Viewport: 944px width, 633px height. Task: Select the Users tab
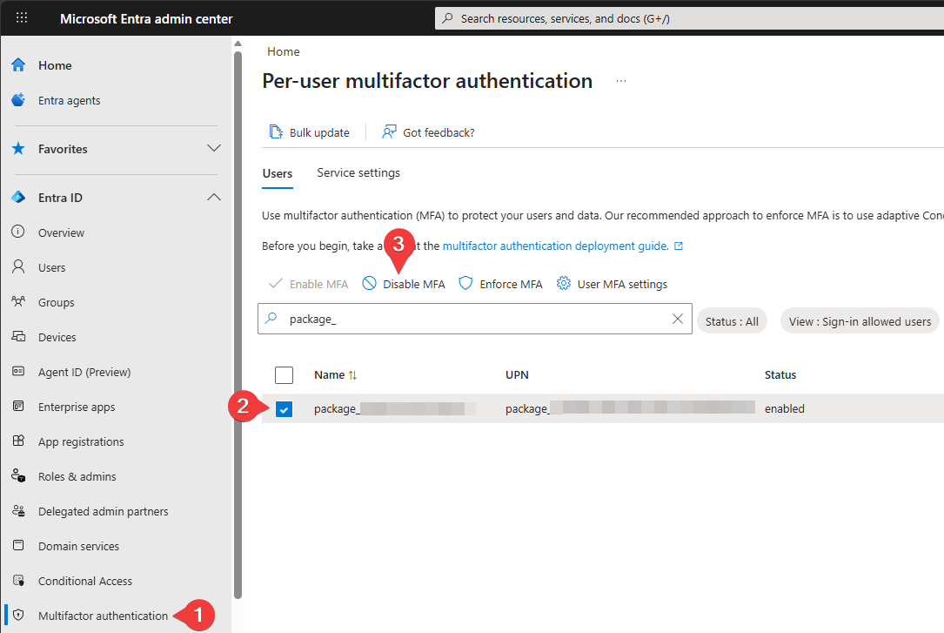coord(277,172)
